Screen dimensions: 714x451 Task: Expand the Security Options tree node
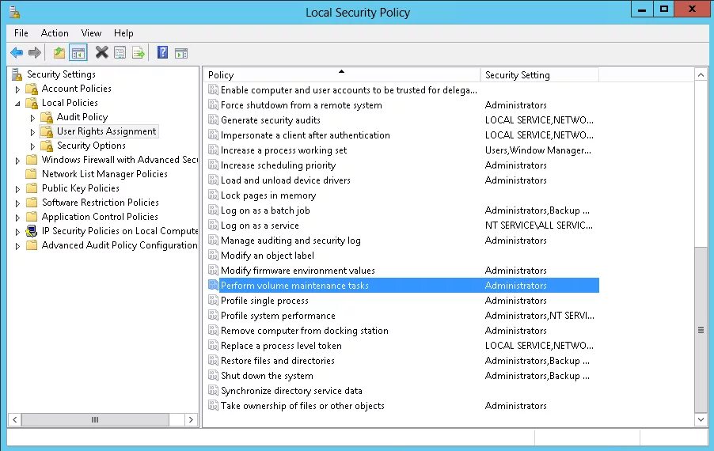pyautogui.click(x=32, y=146)
